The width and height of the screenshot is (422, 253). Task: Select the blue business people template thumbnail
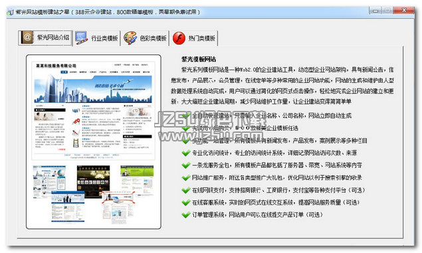click(68, 207)
